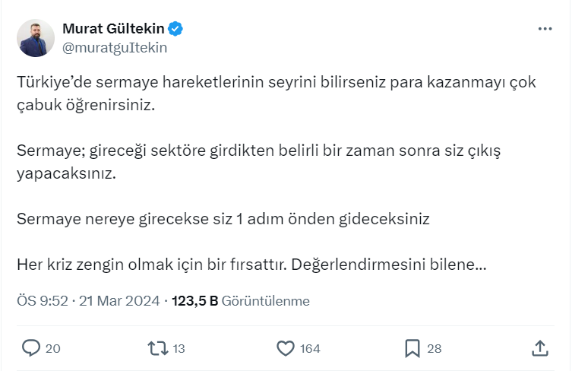Click the 21 Mar 2024 date

119,301
